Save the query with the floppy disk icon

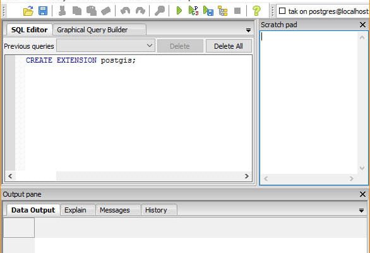(43, 11)
